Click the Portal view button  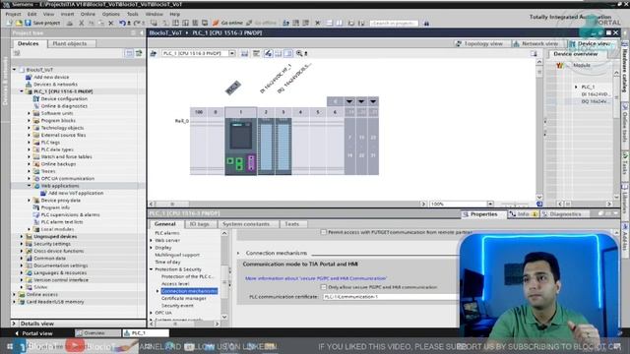pyautogui.click(x=33, y=333)
